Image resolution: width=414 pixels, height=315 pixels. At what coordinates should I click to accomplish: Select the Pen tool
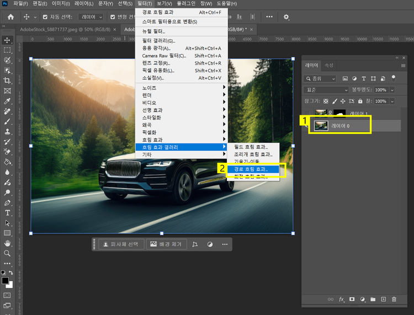click(7, 202)
